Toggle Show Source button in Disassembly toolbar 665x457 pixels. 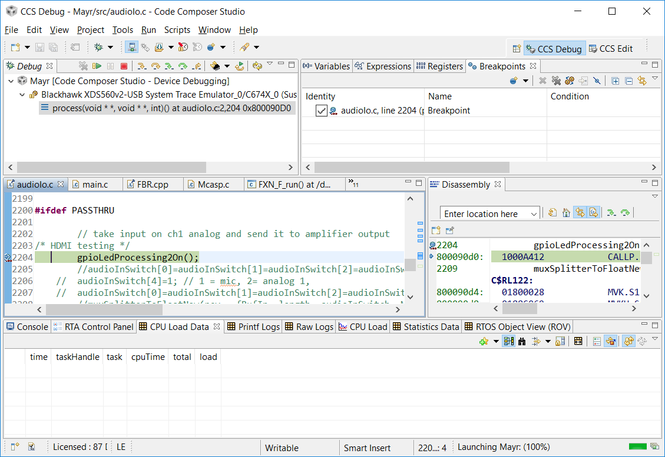(x=594, y=213)
